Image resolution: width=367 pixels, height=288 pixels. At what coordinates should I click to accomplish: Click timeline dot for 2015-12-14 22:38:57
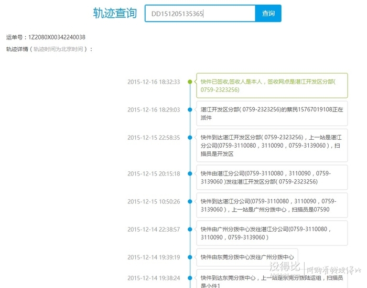190,229
